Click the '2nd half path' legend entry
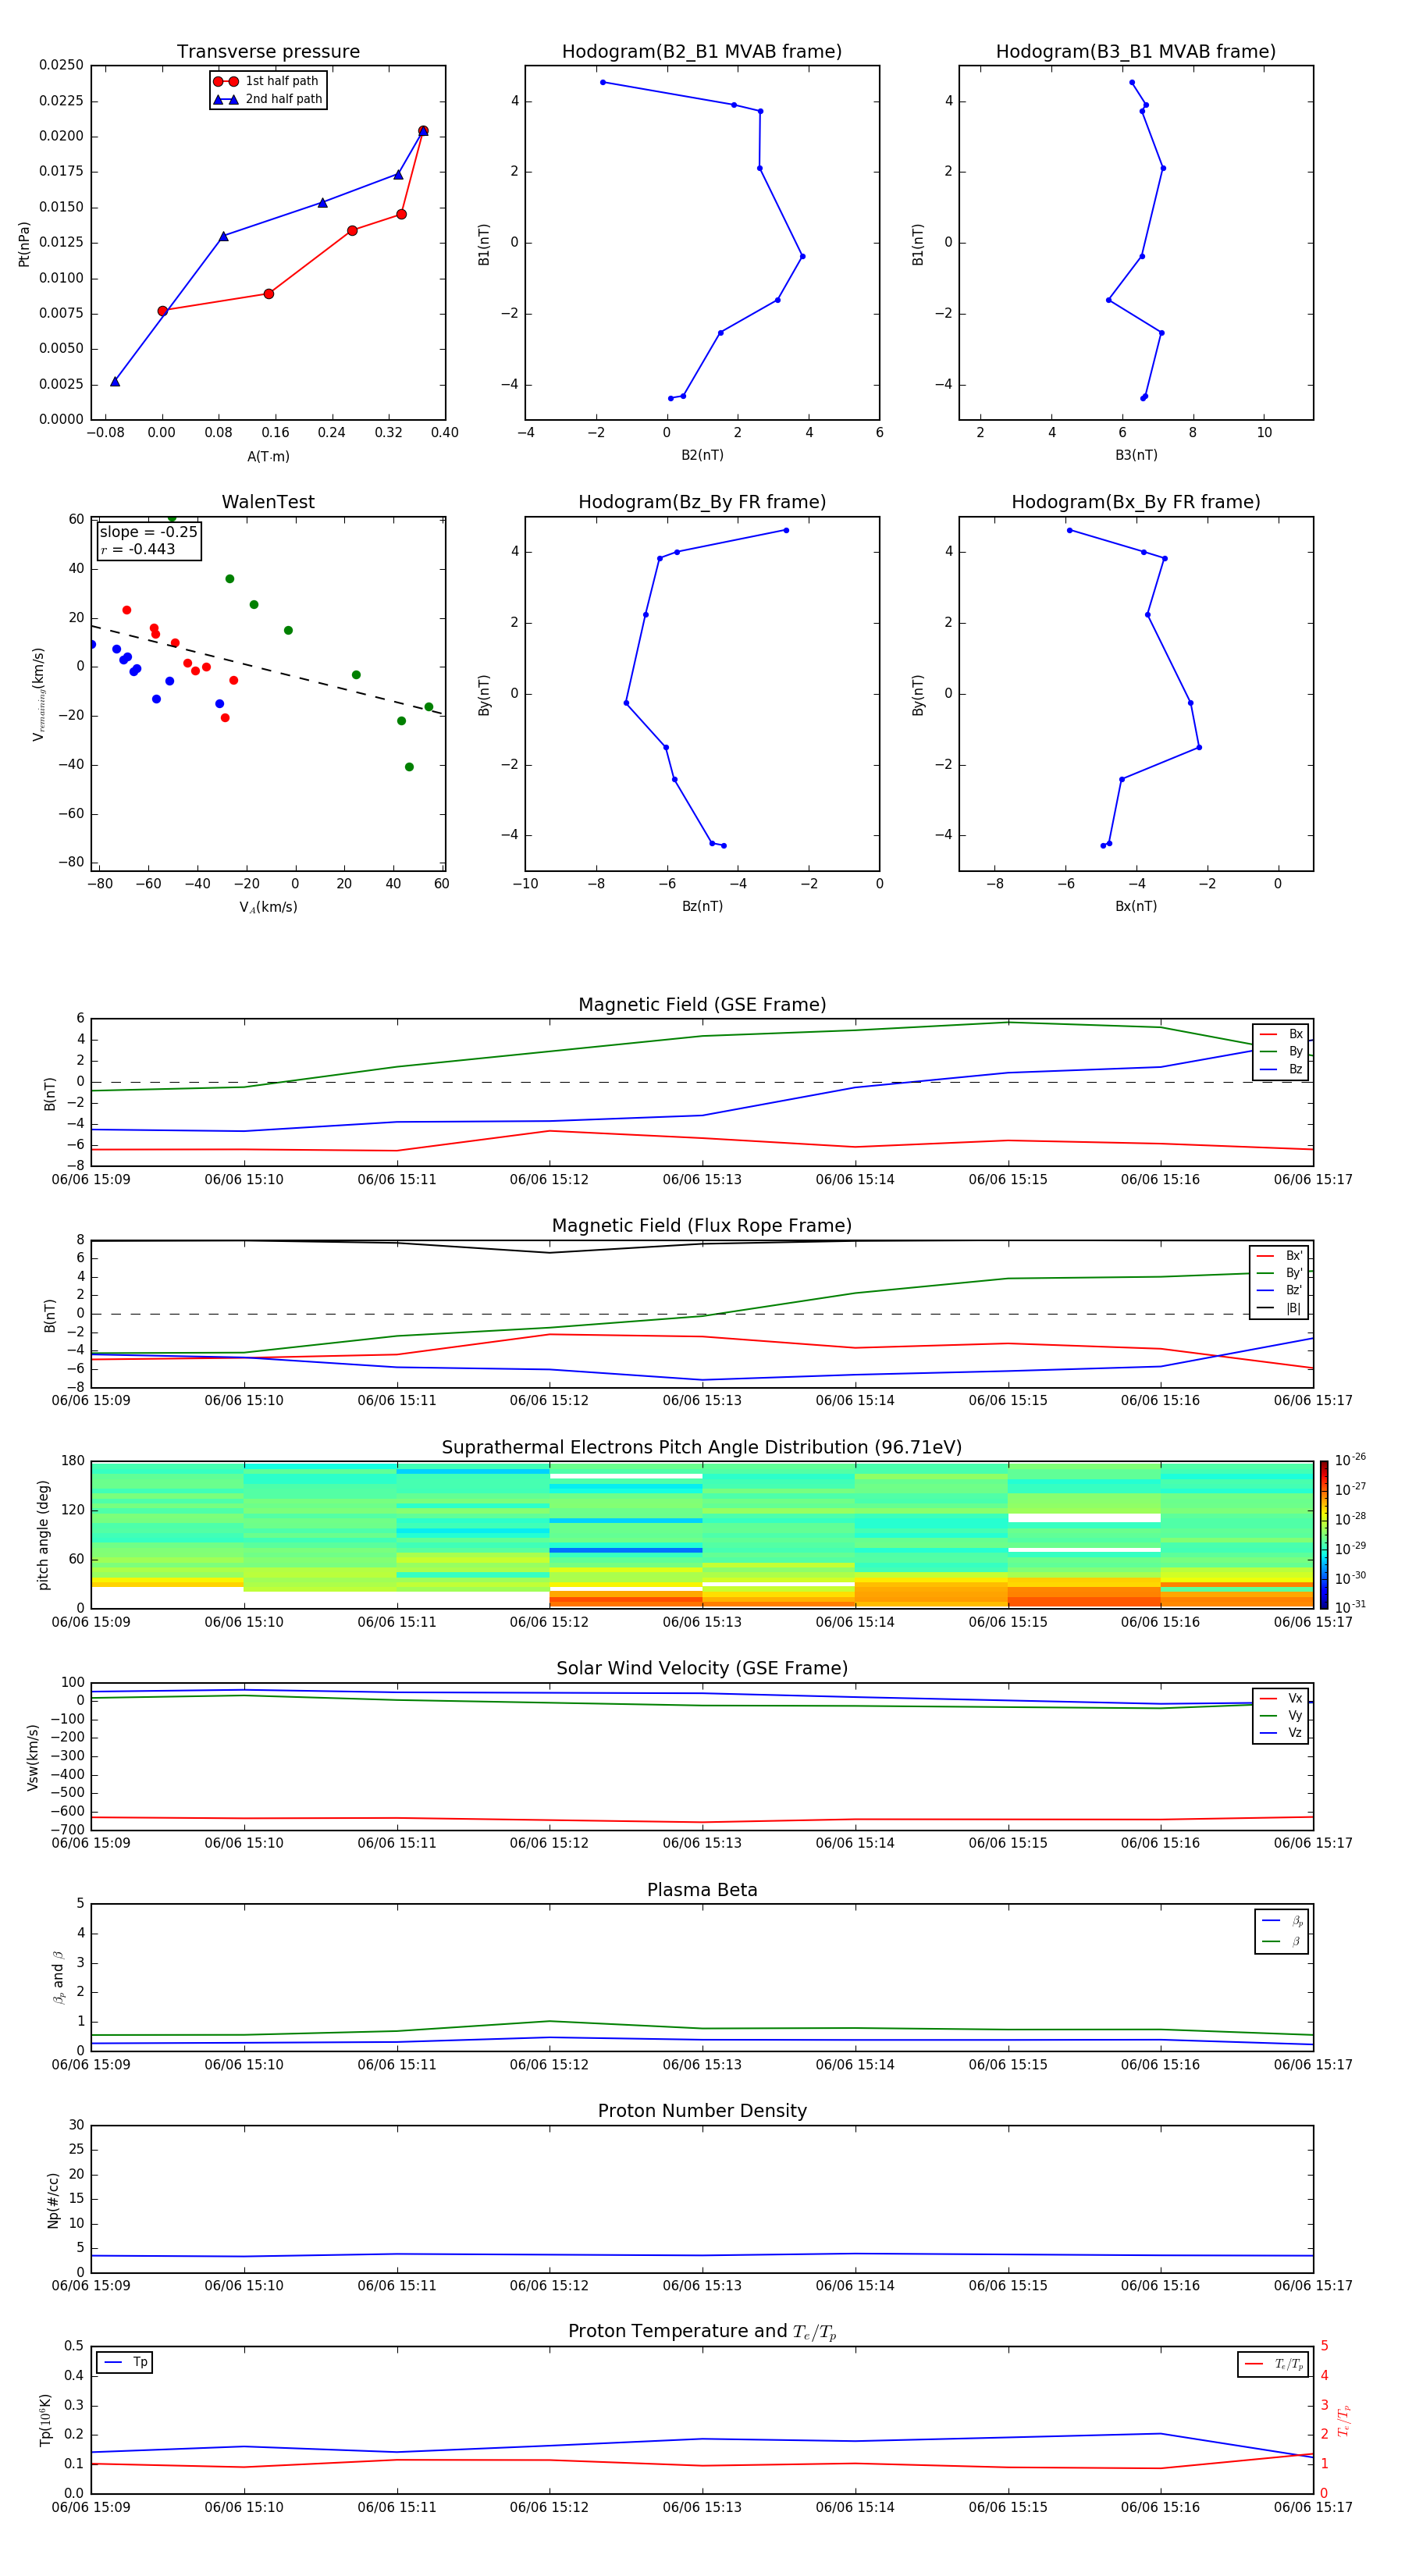The height and width of the screenshot is (2576, 1405). point(267,99)
